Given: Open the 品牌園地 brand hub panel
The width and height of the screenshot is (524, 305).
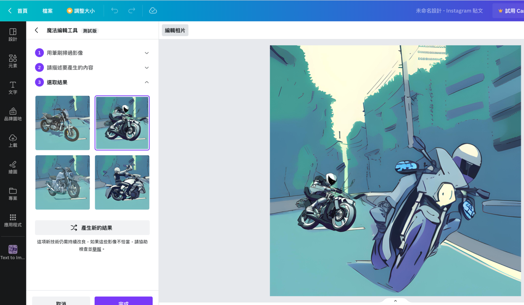Looking at the screenshot, I should coord(13,114).
